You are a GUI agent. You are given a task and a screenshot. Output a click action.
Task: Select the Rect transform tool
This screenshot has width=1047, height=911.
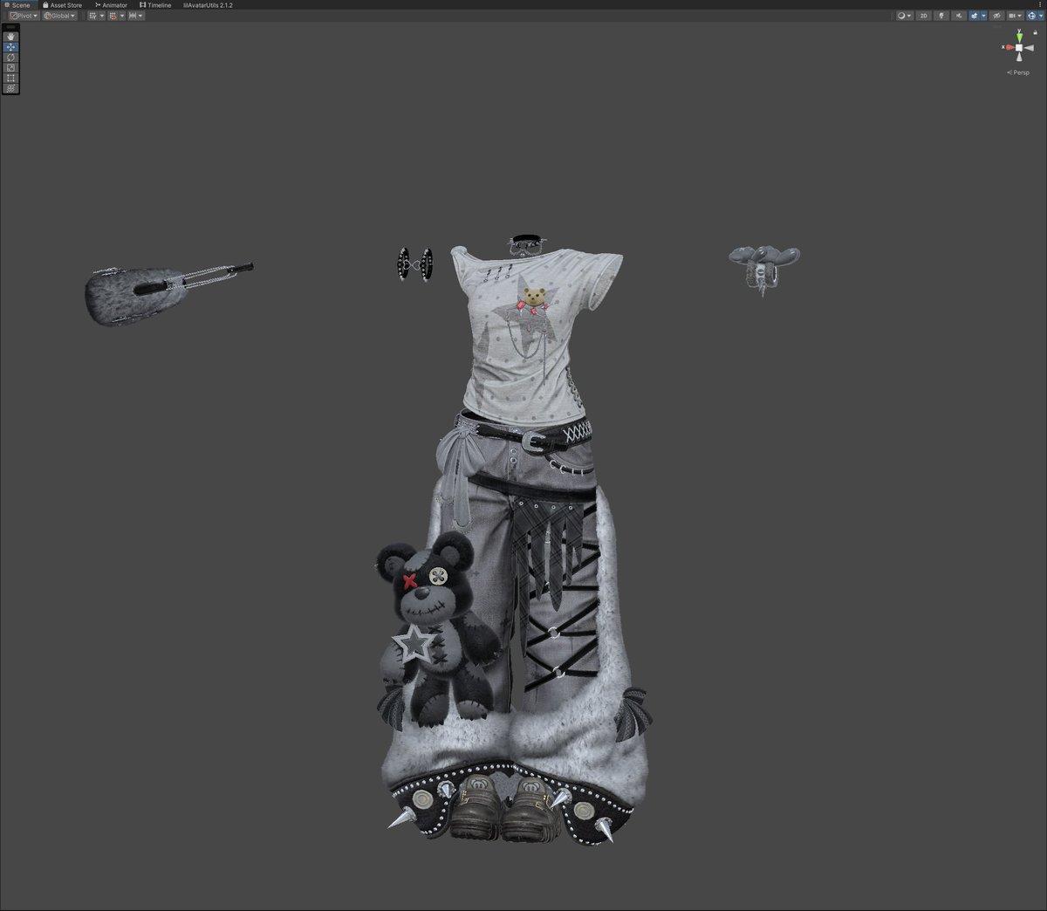[10, 78]
